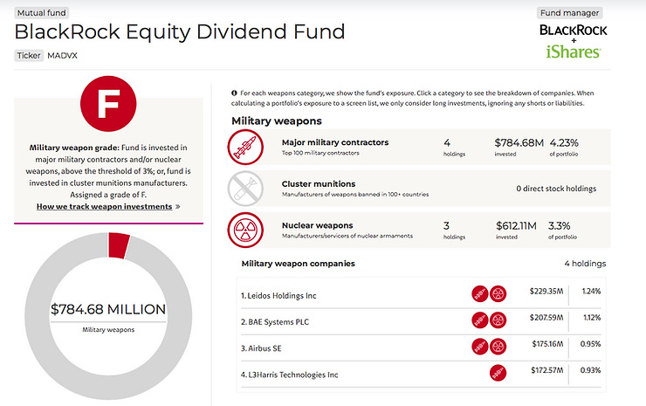
Task: Click the red F grade badge
Action: tap(108, 103)
